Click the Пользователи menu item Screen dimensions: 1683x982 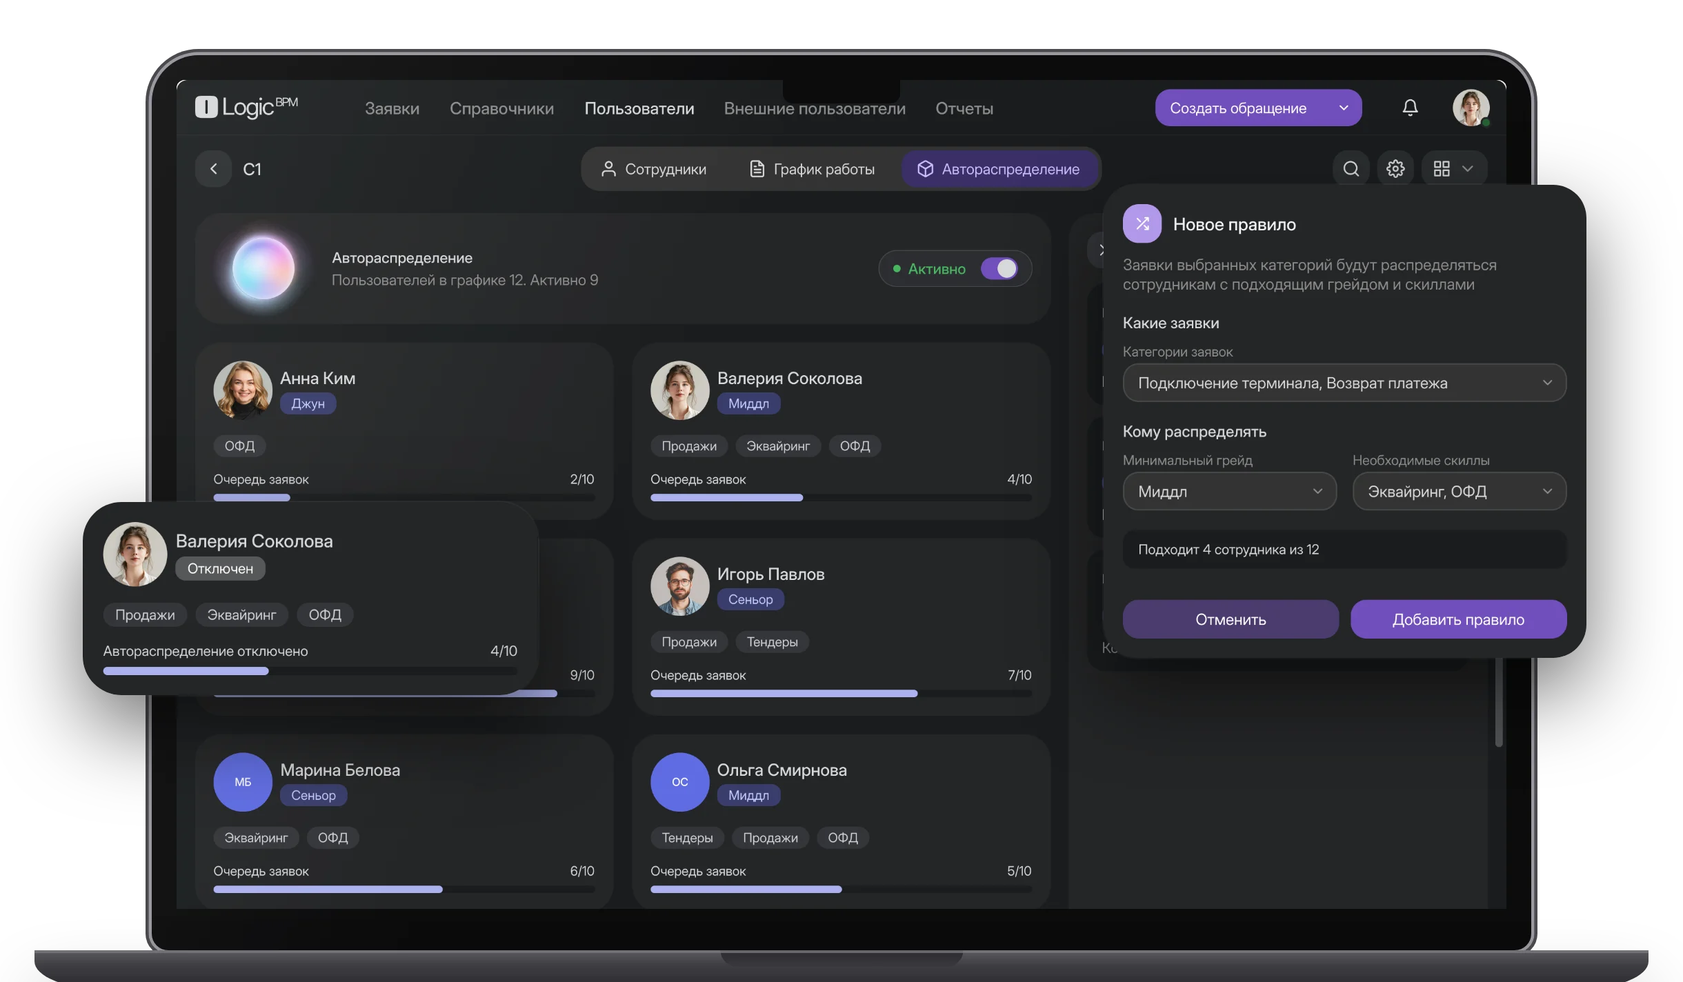[639, 108]
